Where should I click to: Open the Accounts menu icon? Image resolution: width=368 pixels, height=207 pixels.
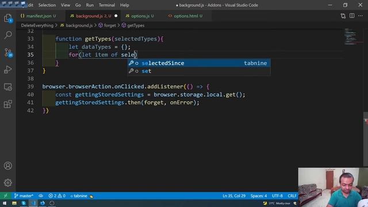(x=8, y=166)
